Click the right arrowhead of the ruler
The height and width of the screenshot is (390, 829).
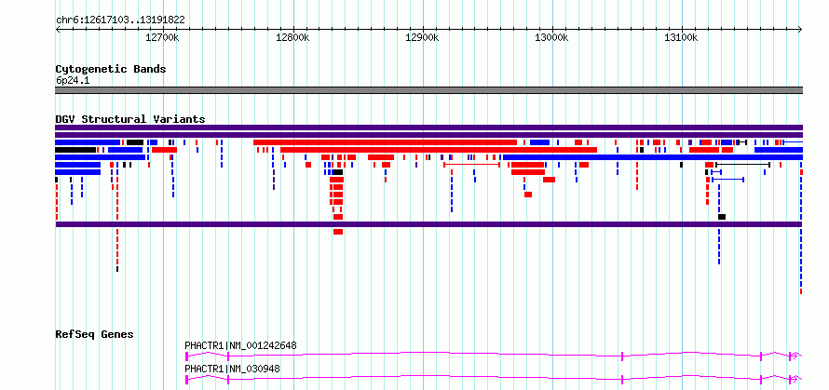(800, 29)
